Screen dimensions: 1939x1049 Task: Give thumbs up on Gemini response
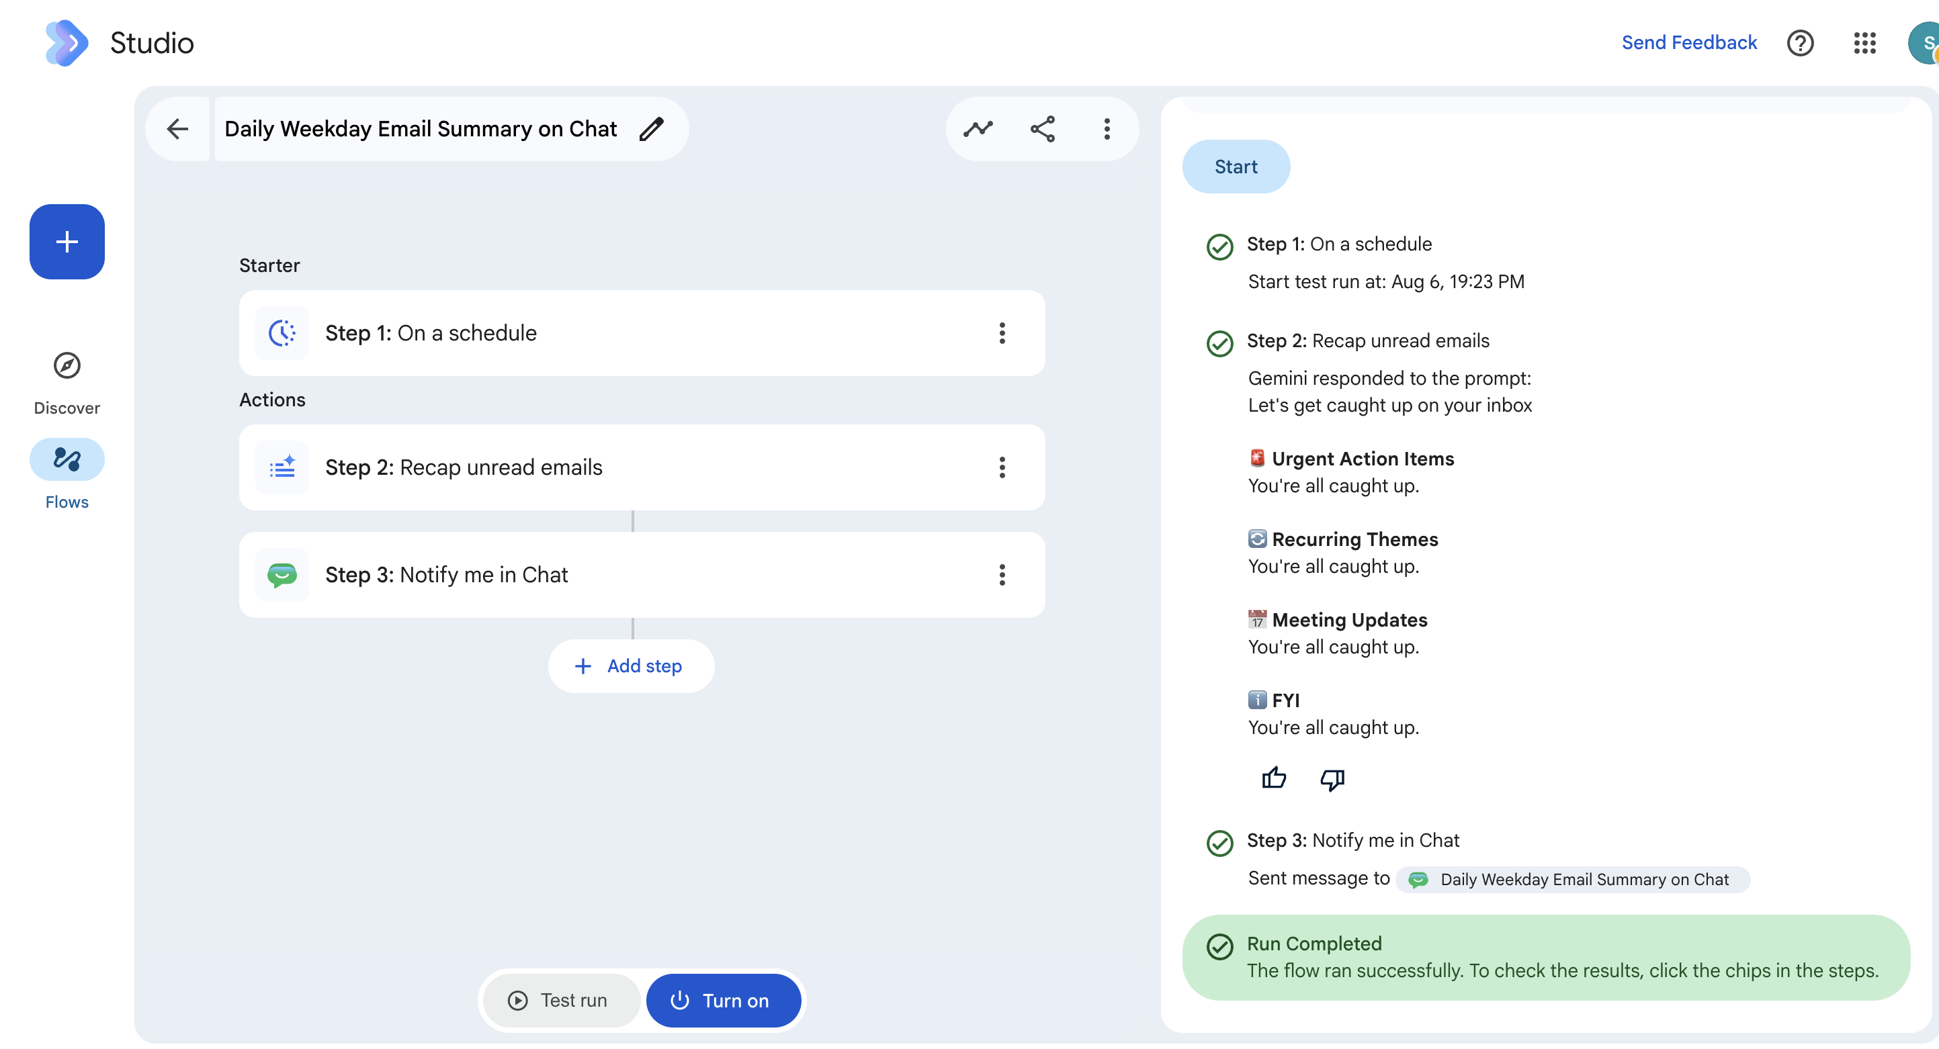coord(1274,778)
